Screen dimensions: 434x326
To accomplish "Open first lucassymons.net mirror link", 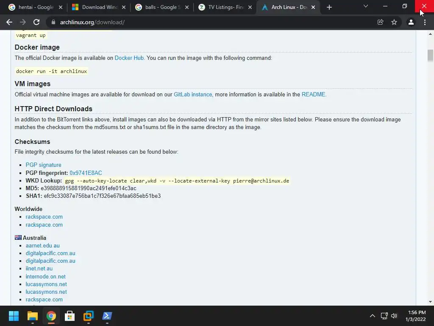I will point(46,284).
